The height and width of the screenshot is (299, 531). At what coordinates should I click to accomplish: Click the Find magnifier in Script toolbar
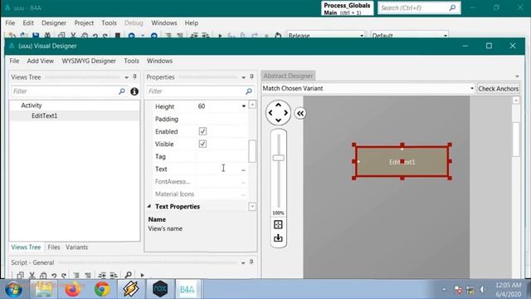tap(128, 275)
